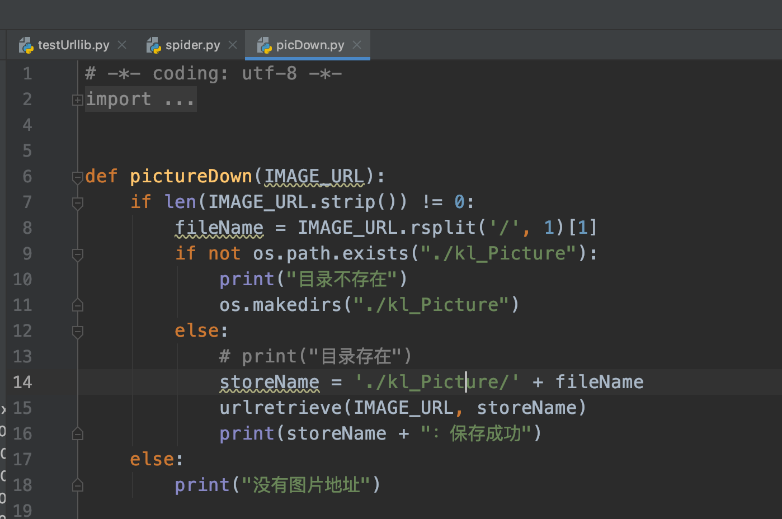
Task: Collapse the else block on line 12
Action: 78,332
